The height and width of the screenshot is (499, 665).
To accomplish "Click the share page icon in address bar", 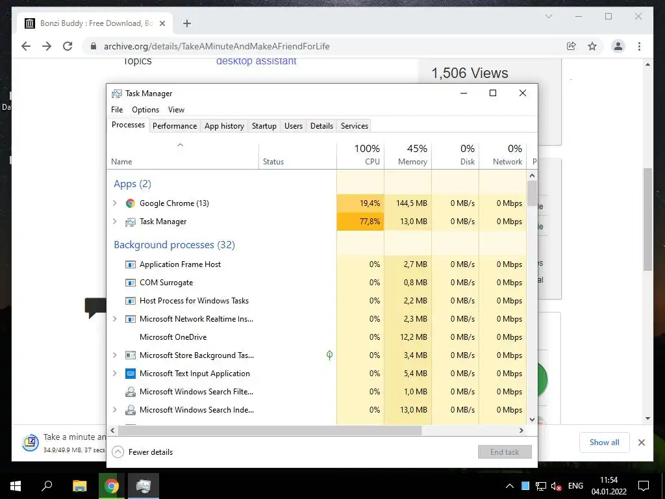I will pyautogui.click(x=571, y=46).
